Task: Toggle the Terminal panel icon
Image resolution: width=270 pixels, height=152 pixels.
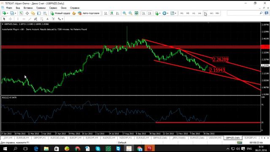Action: coord(39,13)
